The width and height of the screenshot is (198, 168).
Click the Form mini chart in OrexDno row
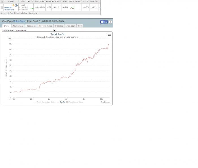72,8
